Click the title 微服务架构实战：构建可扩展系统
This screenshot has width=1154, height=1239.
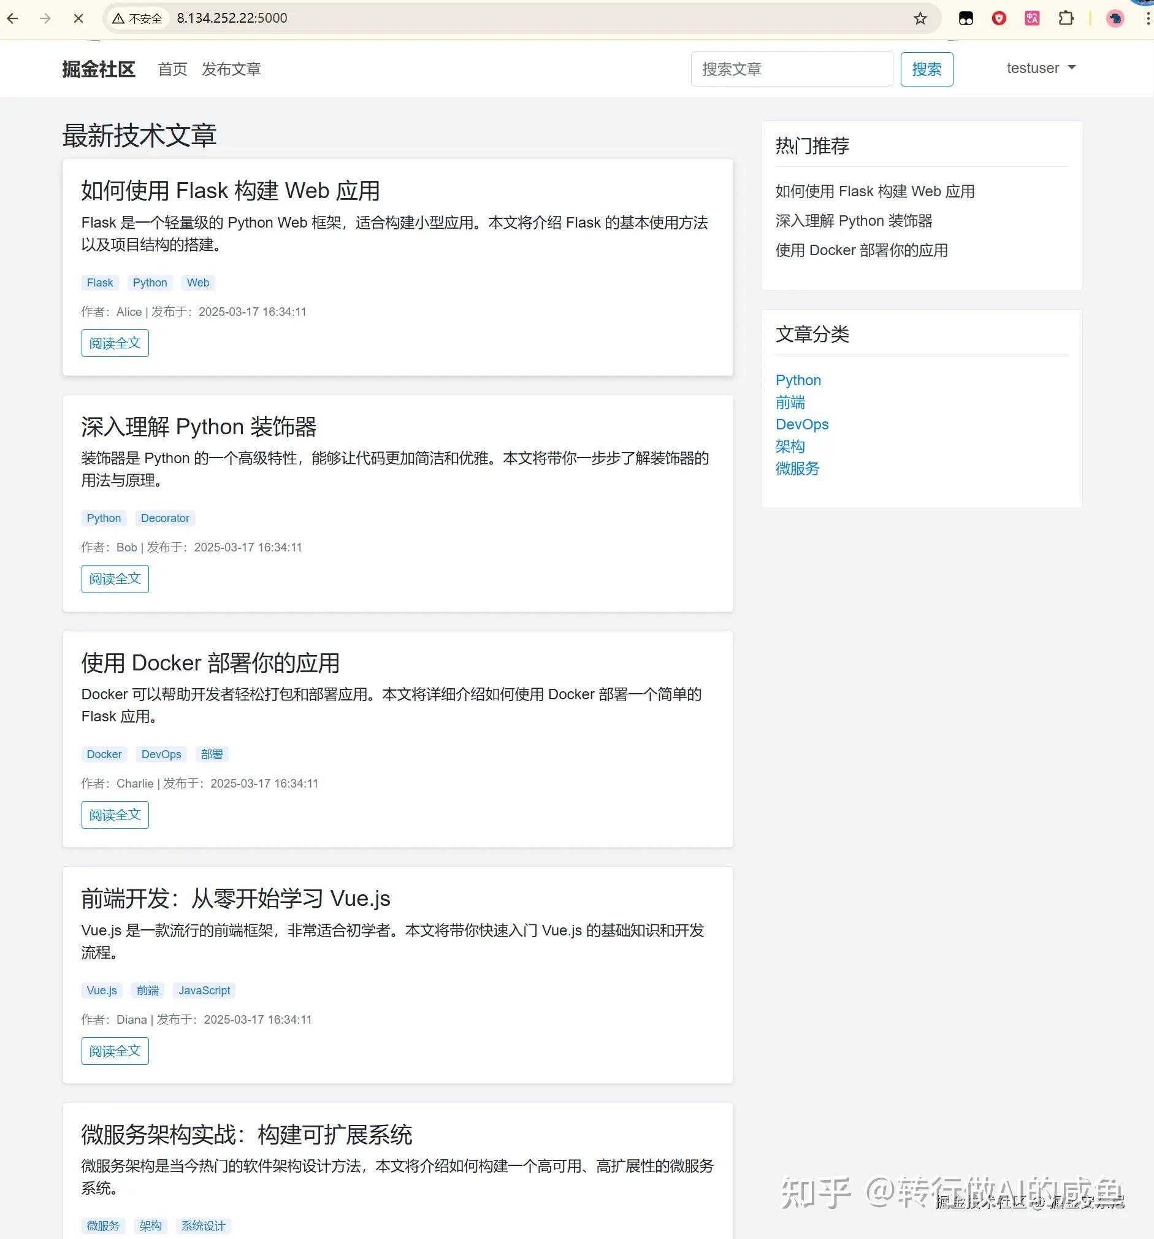tap(246, 1135)
